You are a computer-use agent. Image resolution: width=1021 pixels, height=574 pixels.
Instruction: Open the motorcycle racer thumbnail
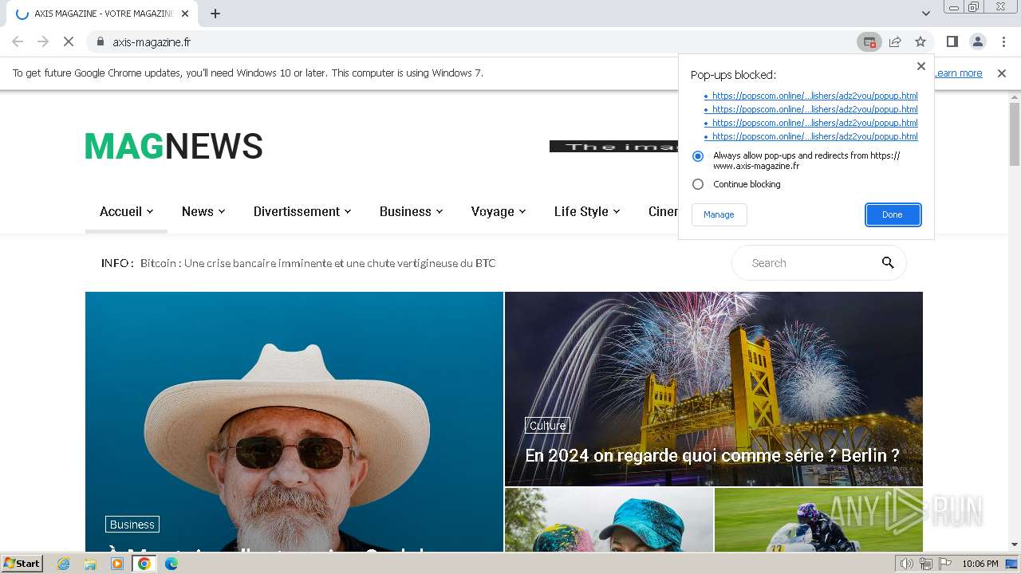pyautogui.click(x=818, y=520)
